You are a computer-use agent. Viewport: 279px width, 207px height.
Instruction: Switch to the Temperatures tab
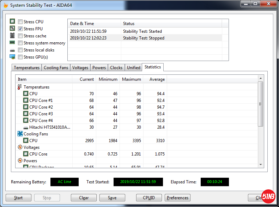tap(26, 68)
